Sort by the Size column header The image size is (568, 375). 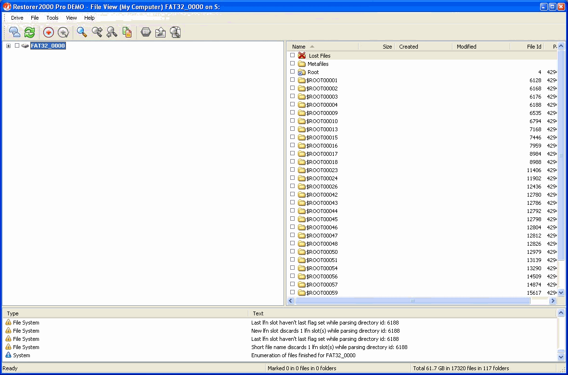click(x=376, y=46)
